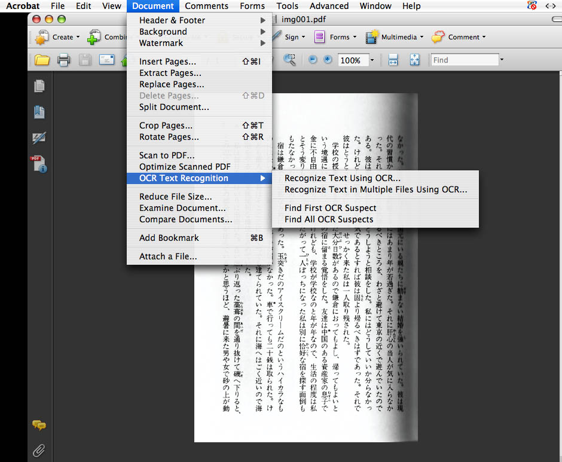Screen dimensions: 562x462
Task: Open the PDF info panel icon
Action: click(39, 164)
